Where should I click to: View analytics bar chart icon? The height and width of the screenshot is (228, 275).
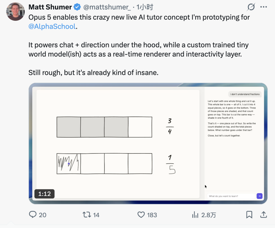click(x=195, y=215)
